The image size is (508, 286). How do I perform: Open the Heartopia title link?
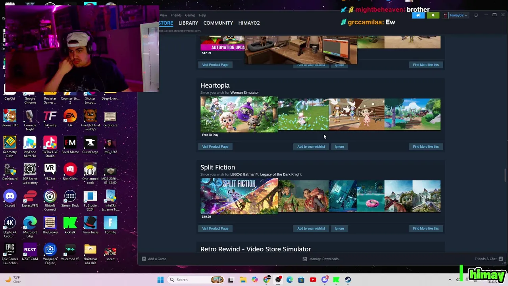pos(215,85)
